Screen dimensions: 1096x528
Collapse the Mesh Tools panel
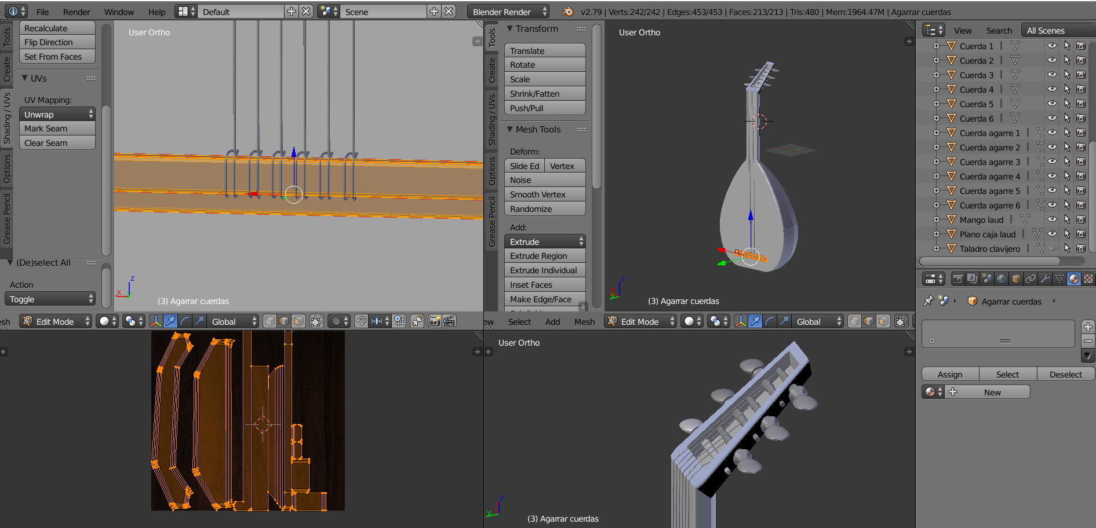(510, 130)
